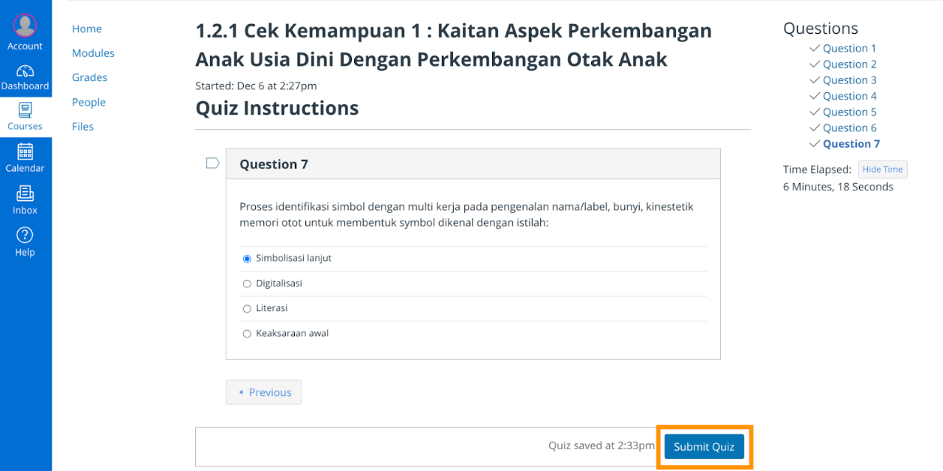The width and height of the screenshot is (943, 471).
Task: Go back with the Previous button
Action: [x=263, y=392]
